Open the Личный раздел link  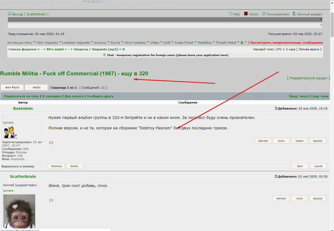coord(309,14)
